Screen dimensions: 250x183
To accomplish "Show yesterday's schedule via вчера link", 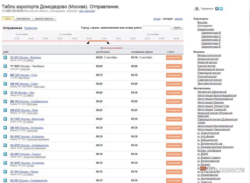I will coord(157,19).
